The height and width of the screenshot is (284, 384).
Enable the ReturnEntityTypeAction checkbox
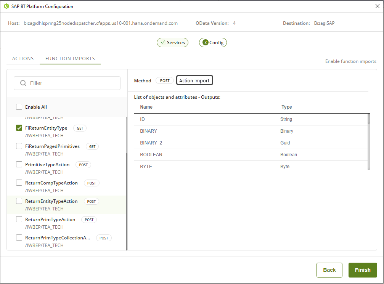coord(19,201)
